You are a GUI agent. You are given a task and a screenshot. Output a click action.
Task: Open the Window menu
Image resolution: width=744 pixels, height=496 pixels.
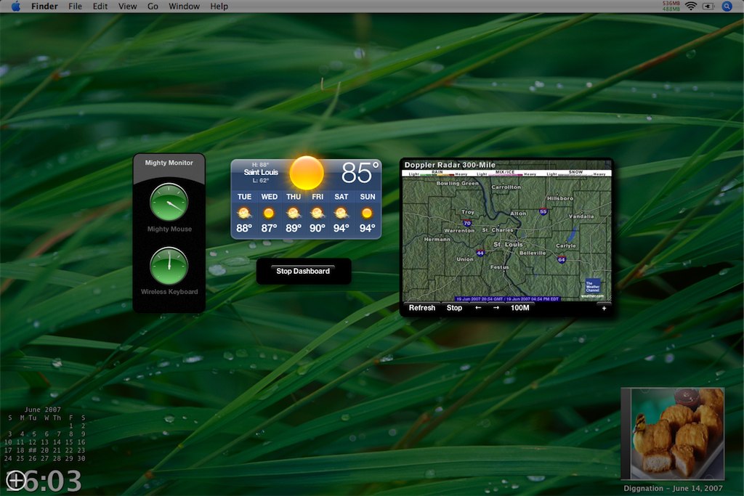tap(184, 6)
